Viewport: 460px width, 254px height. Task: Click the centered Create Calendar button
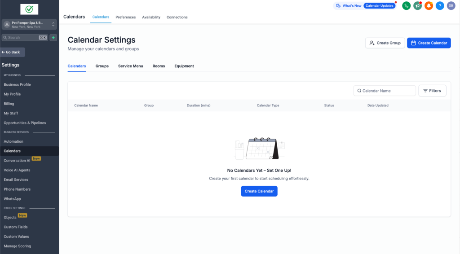[259, 191]
